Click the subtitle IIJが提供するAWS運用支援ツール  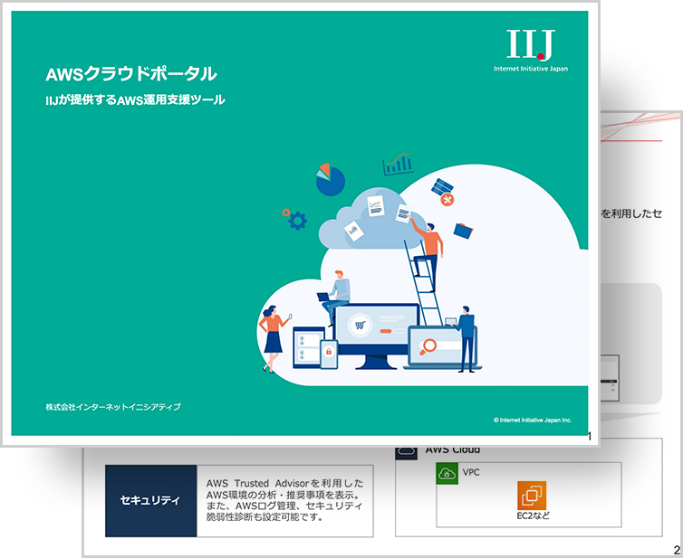[135, 100]
